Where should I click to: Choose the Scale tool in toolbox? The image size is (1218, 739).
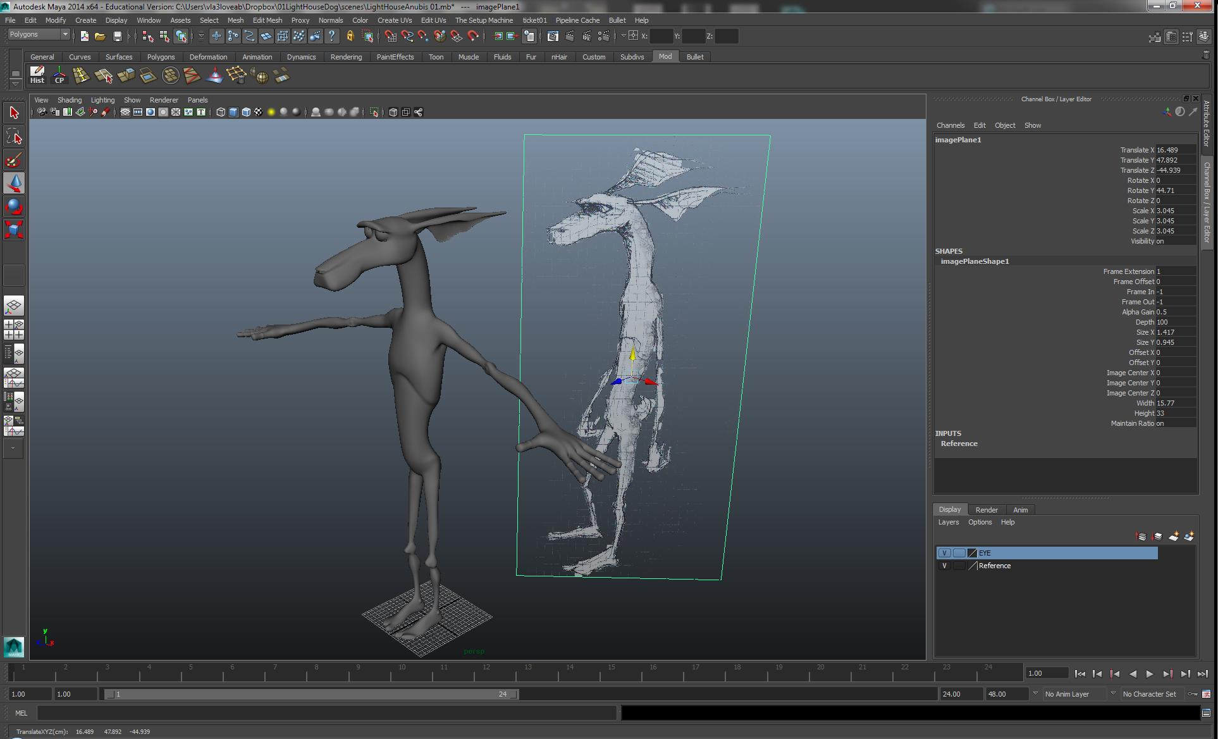tap(14, 229)
